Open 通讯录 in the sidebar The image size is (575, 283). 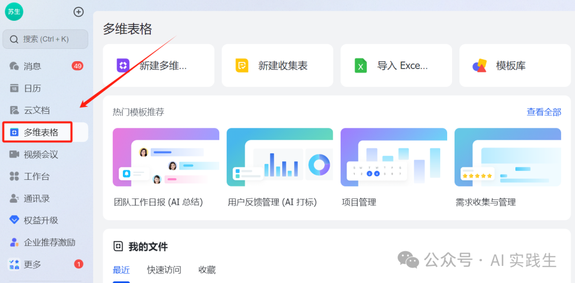click(45, 198)
